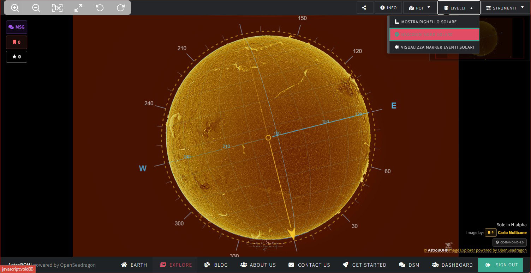Screen dimensions: 531x273
Task: Collapse the LIVELLI dropdown
Action: coord(459,8)
